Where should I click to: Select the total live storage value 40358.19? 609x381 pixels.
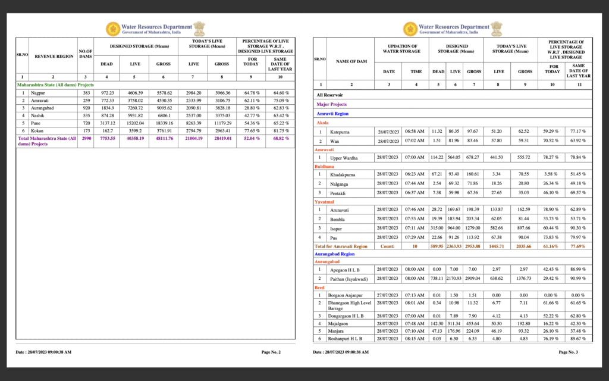(135, 138)
